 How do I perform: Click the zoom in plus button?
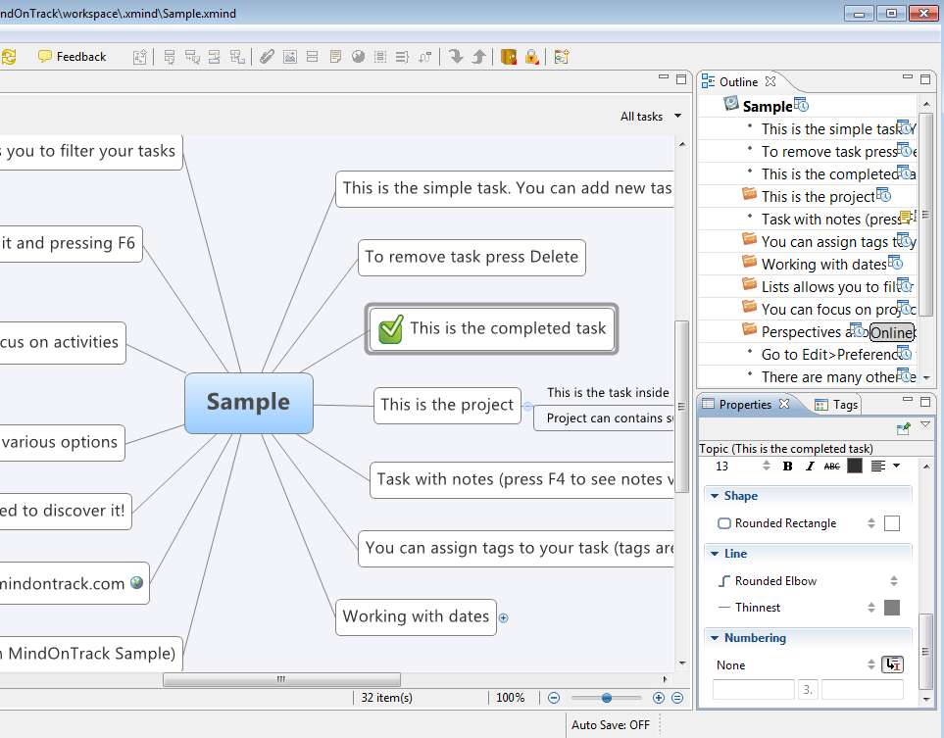coord(658,698)
